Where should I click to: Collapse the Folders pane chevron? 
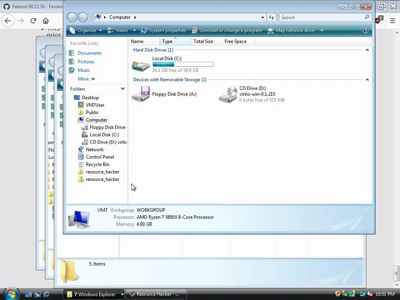point(123,89)
